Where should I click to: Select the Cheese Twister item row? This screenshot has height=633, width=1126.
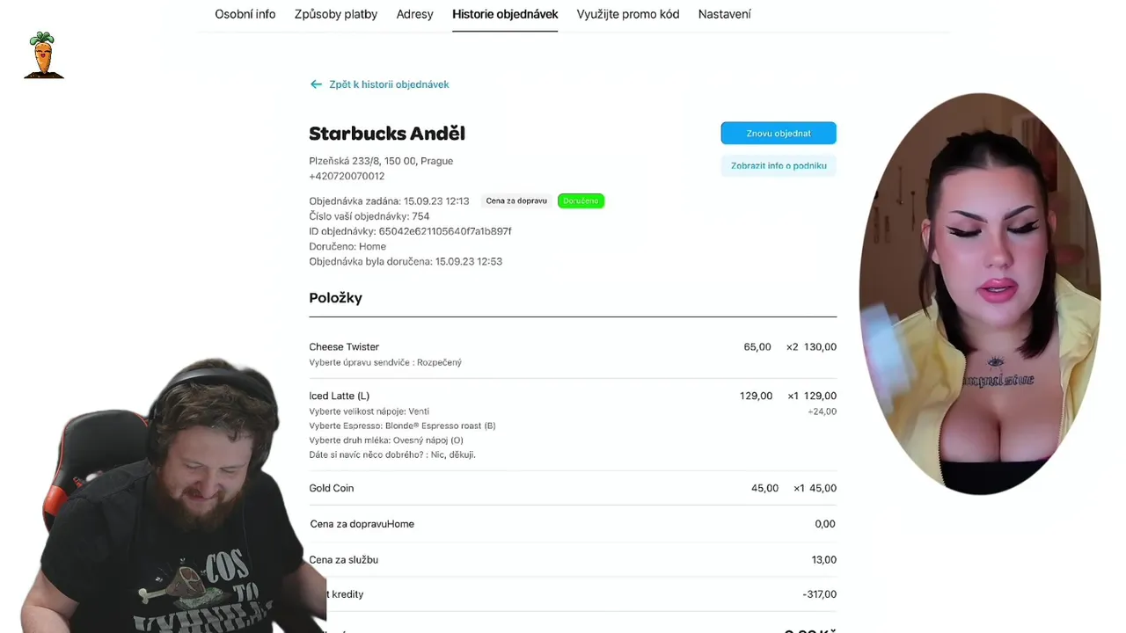(573, 354)
